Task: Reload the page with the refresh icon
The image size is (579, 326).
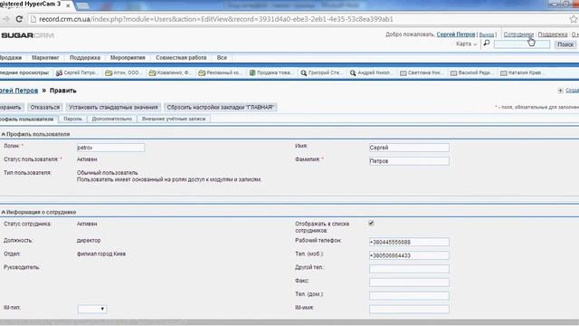Action: [x=19, y=19]
